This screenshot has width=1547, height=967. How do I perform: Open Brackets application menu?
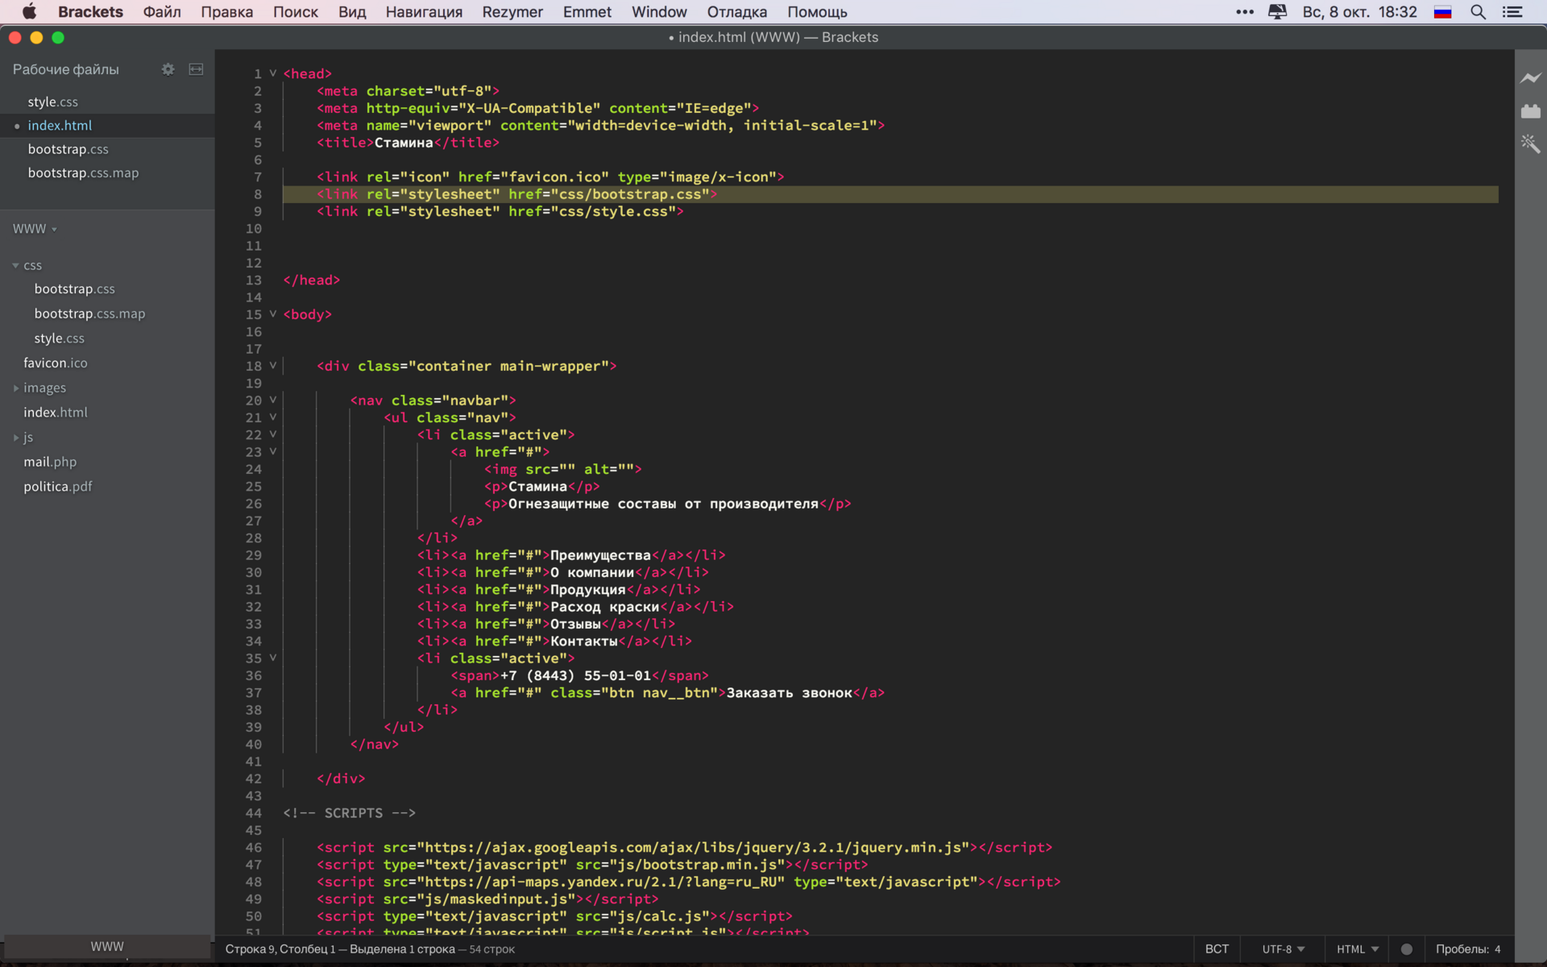pyautogui.click(x=90, y=12)
